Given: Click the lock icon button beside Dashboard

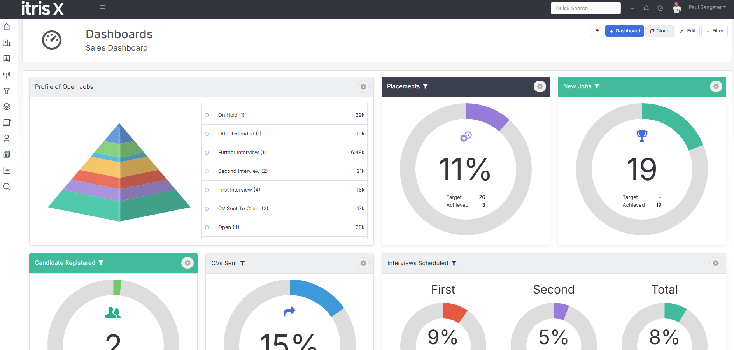Looking at the screenshot, I should 597,31.
